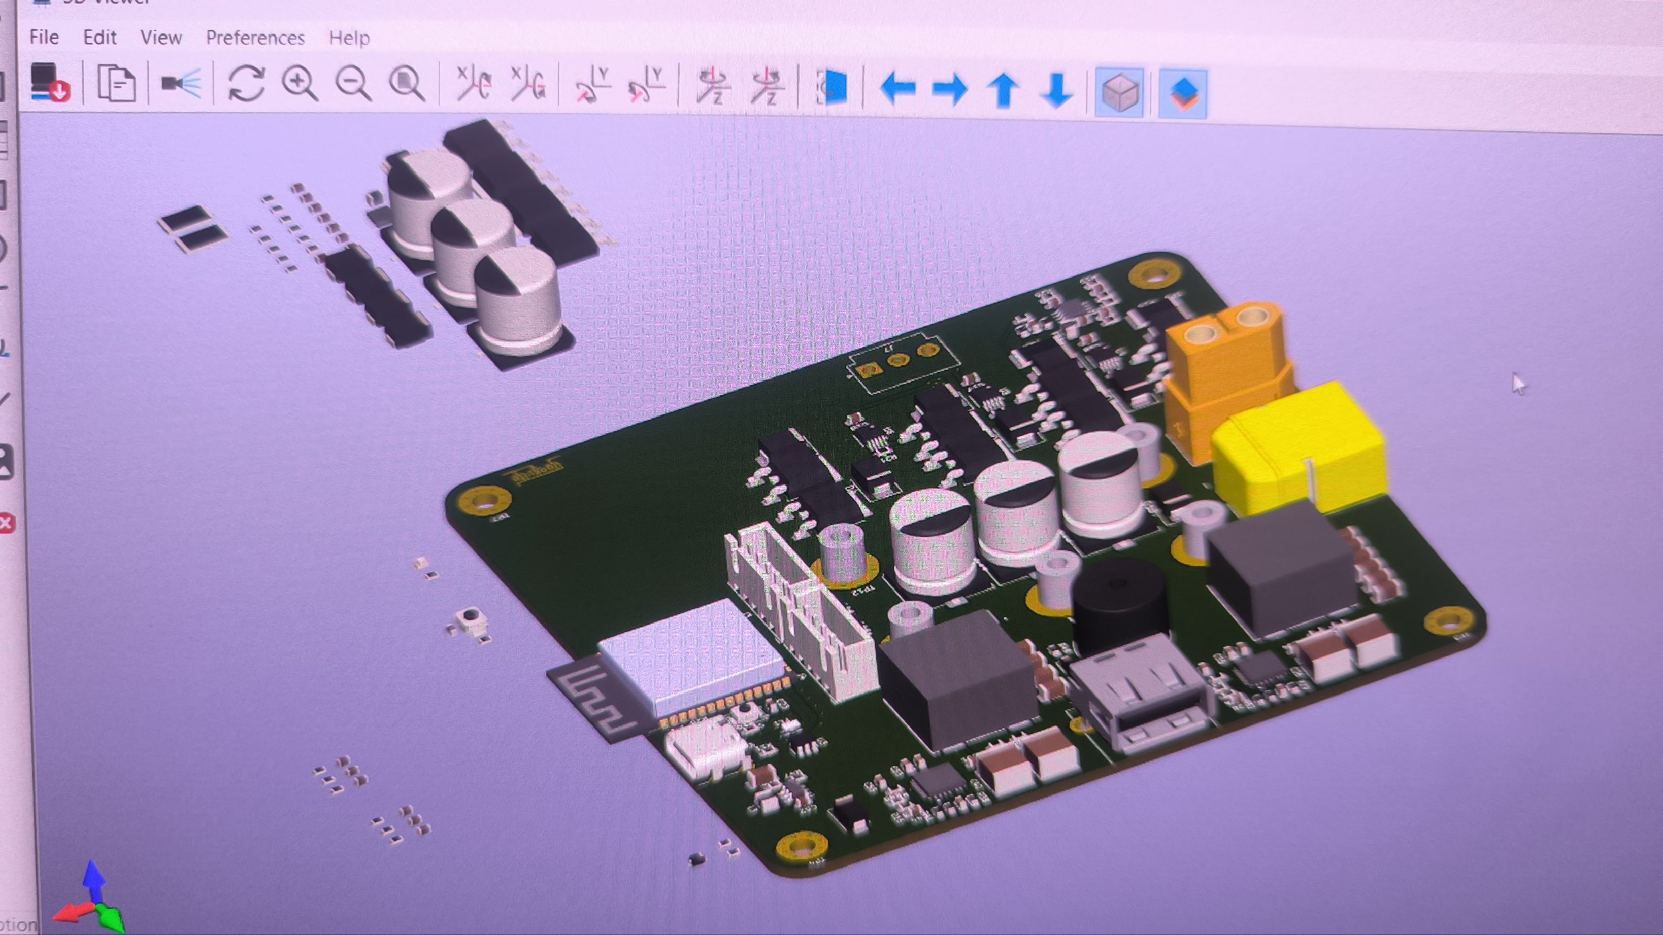Copy 3D image to clipboard icon
Screen dimensions: 1663x935
point(116,83)
